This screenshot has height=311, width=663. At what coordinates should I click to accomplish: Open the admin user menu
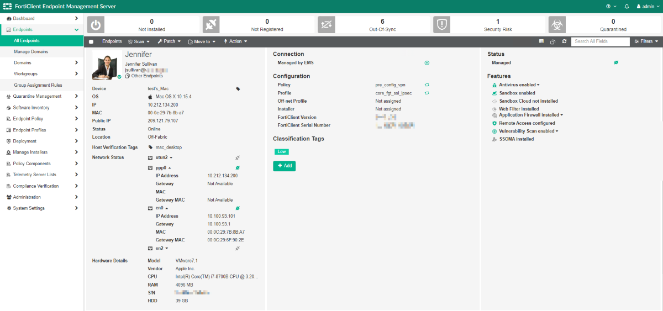coord(648,7)
